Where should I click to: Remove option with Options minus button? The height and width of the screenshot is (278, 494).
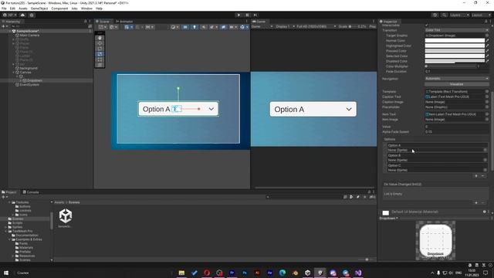click(483, 176)
